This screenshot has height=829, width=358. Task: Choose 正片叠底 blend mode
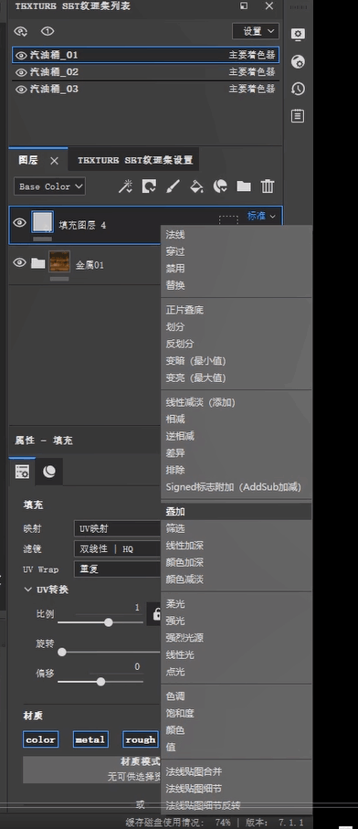click(x=236, y=311)
